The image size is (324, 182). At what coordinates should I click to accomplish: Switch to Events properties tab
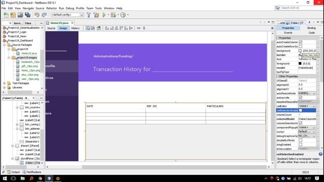click(288, 32)
